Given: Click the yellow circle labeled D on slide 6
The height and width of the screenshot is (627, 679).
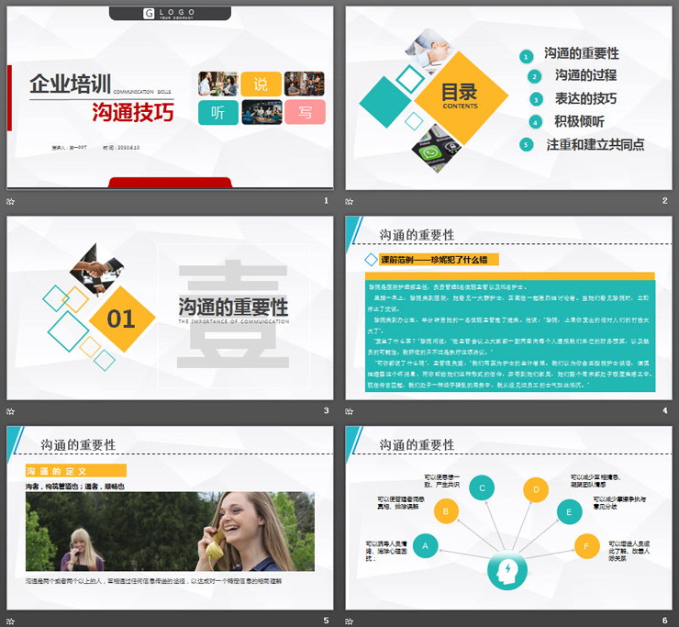Looking at the screenshot, I should click(536, 488).
